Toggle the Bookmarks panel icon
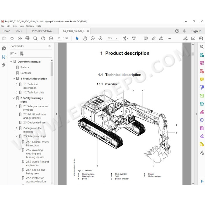The height and width of the screenshot is (205, 205). pyautogui.click(x=4, y=57)
